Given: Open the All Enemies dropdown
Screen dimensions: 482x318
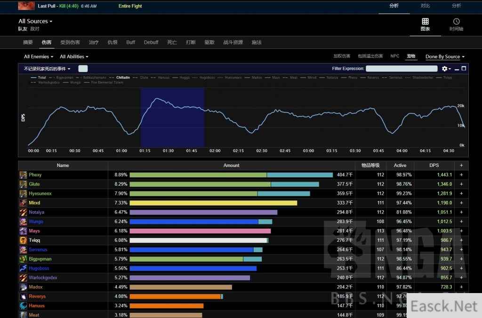Looking at the screenshot, I should (x=39, y=57).
